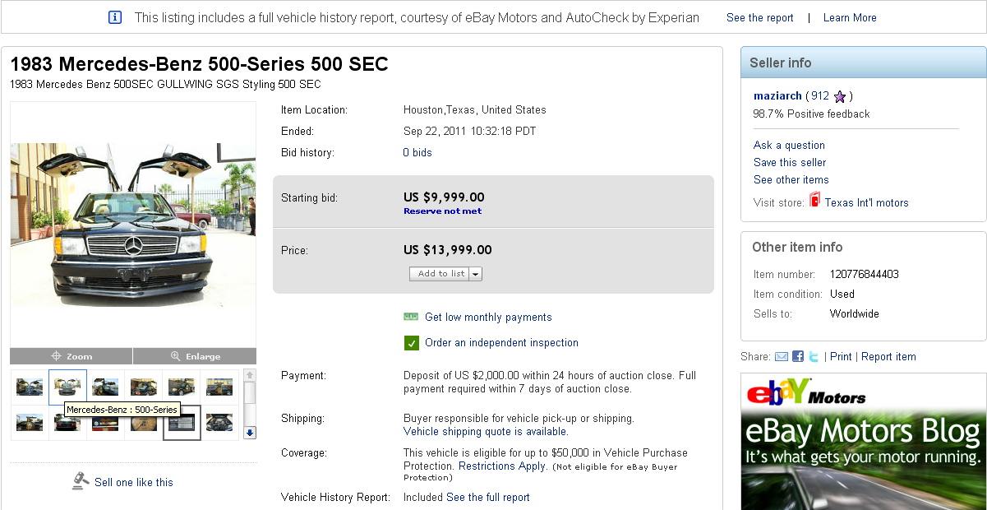Open the '0 bids' history link
Viewport: 987px width, 510px height.
[x=417, y=152]
